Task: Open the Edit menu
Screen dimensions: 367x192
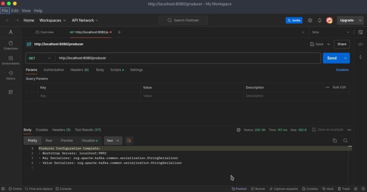Action: pos(15,11)
